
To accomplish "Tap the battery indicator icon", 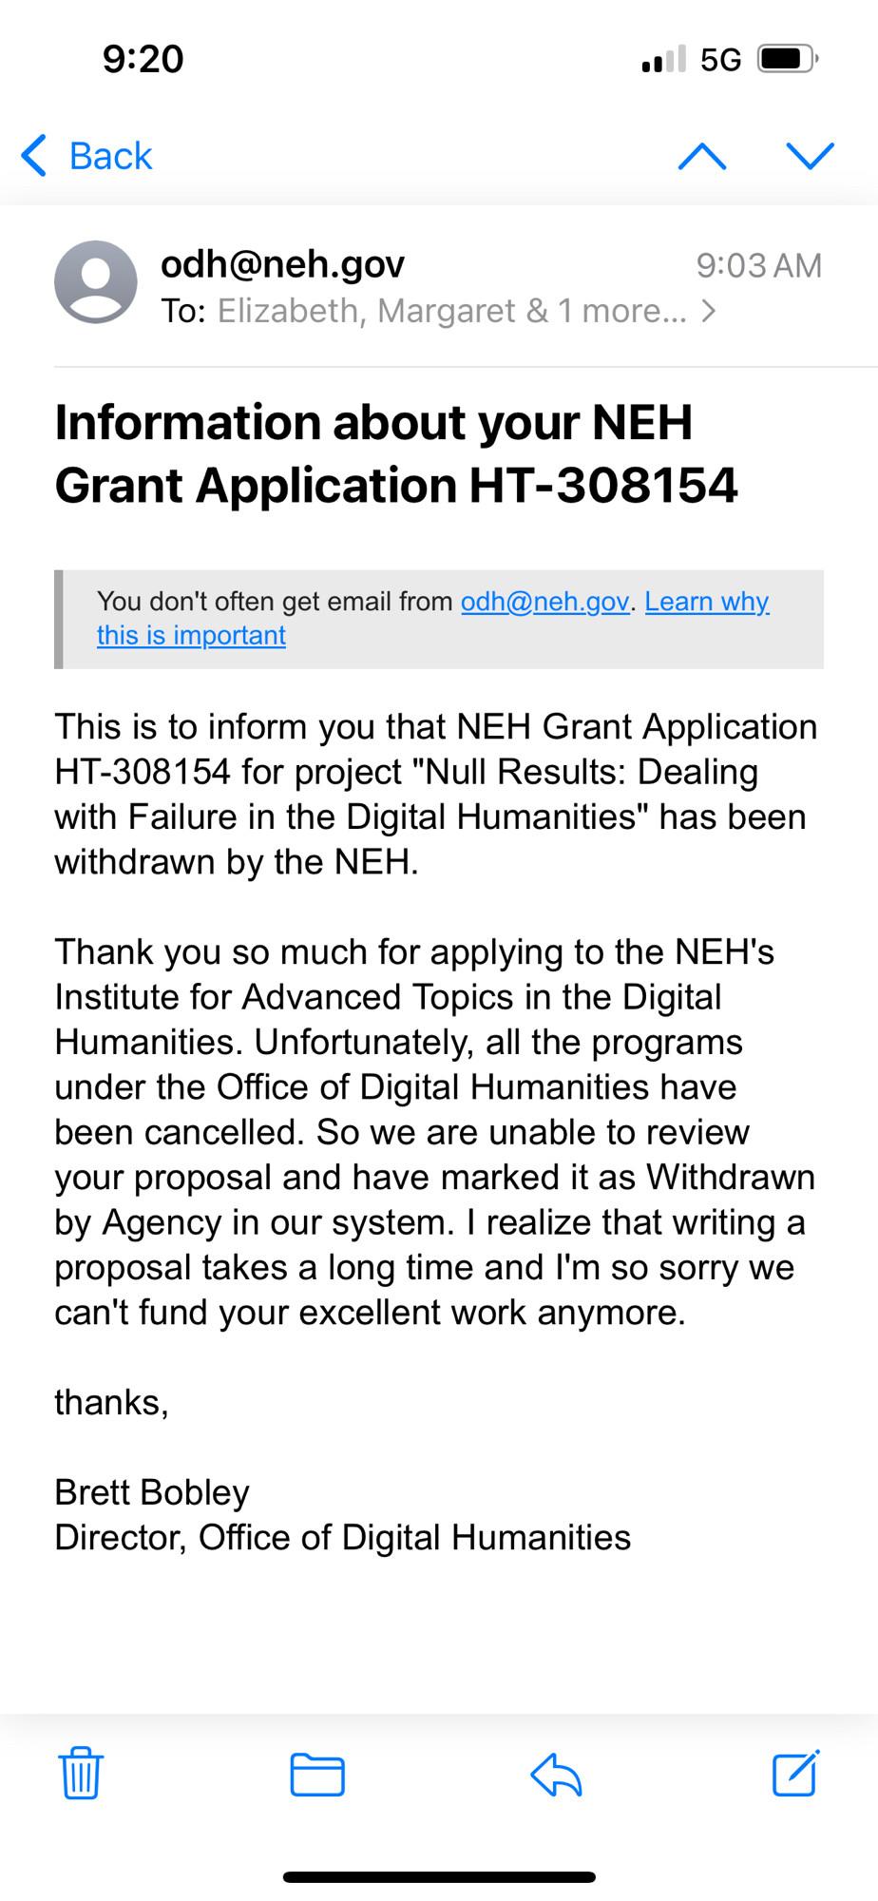I will click(788, 59).
